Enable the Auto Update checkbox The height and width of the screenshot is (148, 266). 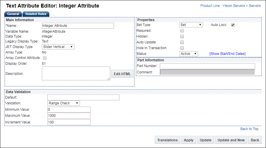[182, 42]
